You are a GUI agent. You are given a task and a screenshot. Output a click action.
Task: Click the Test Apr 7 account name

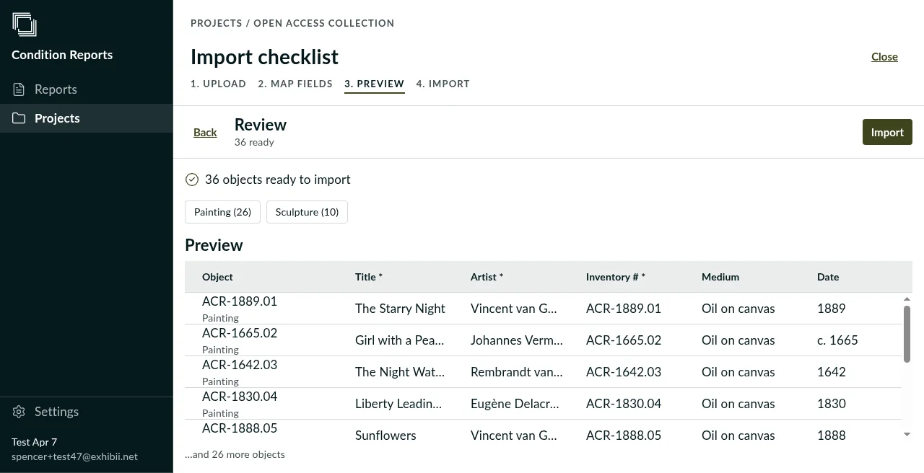click(34, 442)
